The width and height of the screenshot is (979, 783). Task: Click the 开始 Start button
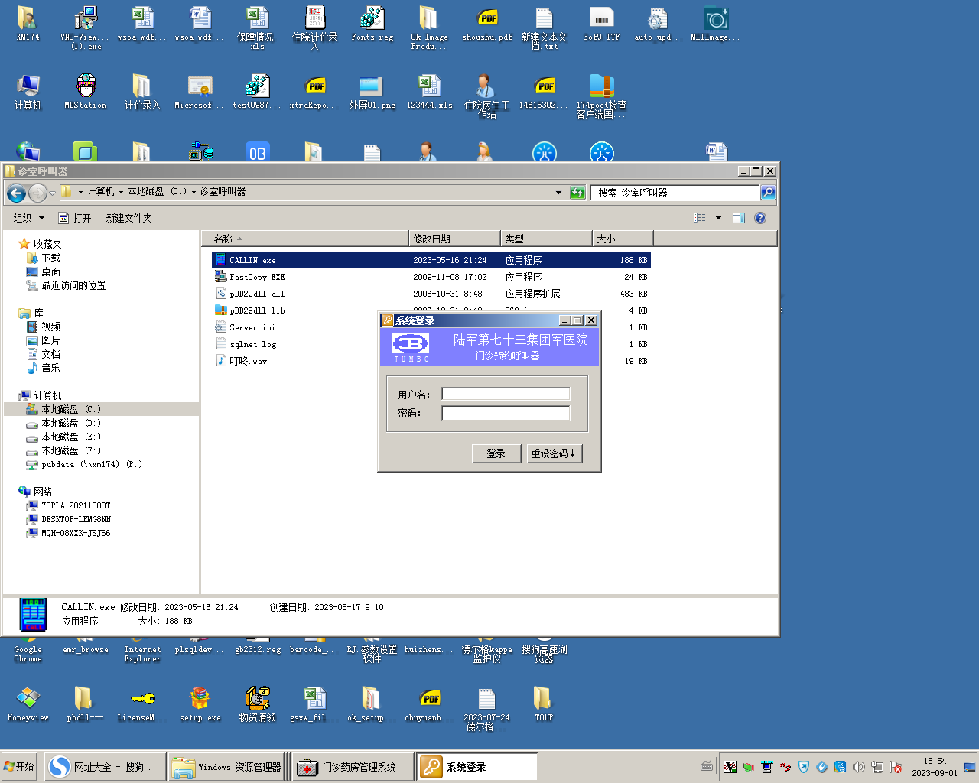[19, 767]
